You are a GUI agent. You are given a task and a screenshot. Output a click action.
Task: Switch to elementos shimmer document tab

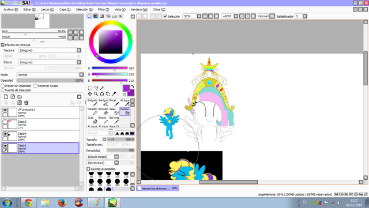click(x=157, y=188)
